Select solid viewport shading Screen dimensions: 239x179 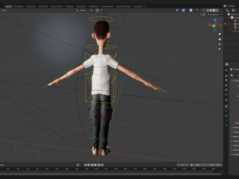(211, 10)
